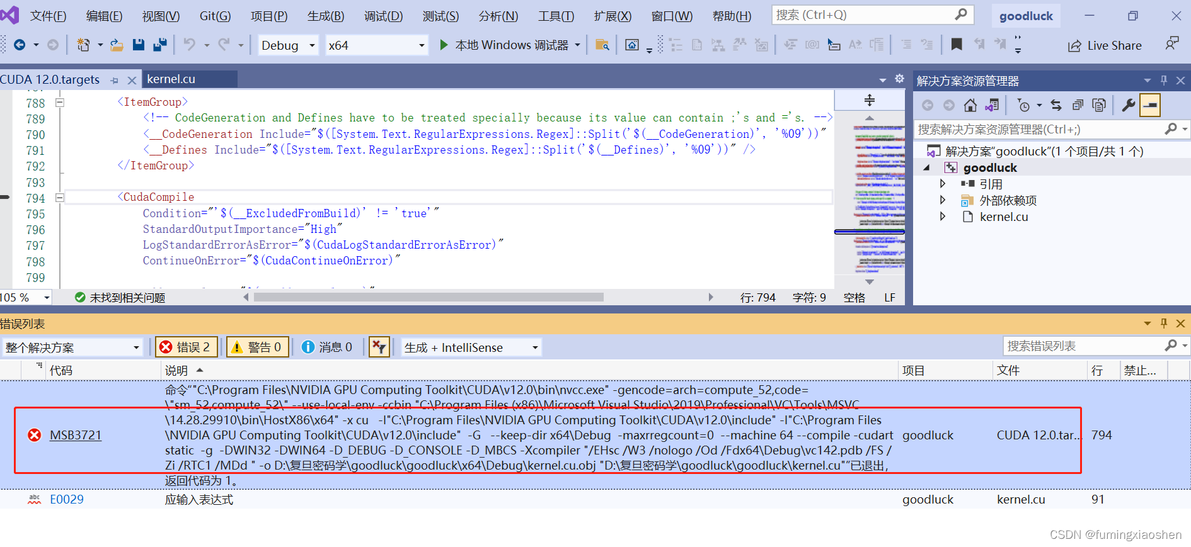Collapse the ItemGroup code block at line 788
This screenshot has height=547, width=1191.
point(60,102)
